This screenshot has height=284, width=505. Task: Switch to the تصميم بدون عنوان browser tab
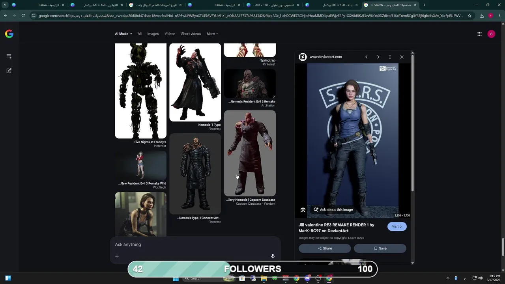click(273, 5)
